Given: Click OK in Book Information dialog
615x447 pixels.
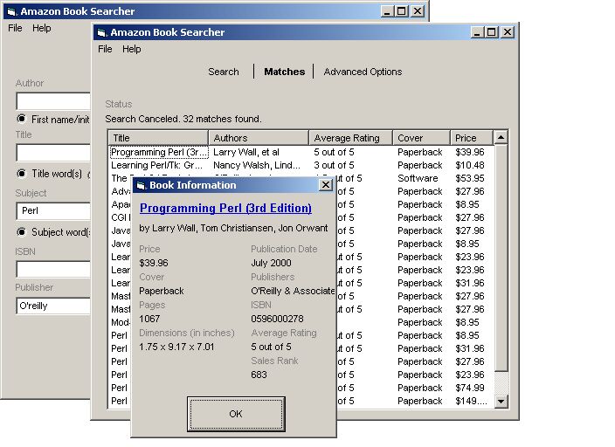Looking at the screenshot, I should [x=236, y=414].
